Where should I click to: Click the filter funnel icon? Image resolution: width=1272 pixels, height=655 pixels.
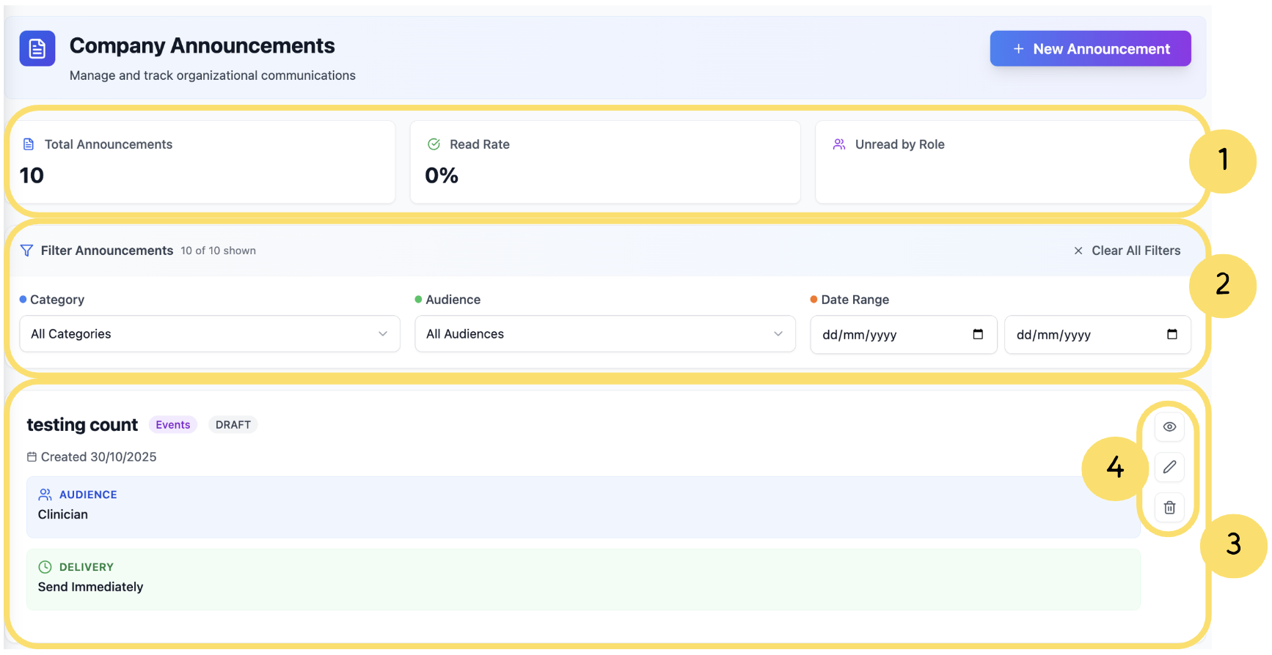[x=26, y=251]
